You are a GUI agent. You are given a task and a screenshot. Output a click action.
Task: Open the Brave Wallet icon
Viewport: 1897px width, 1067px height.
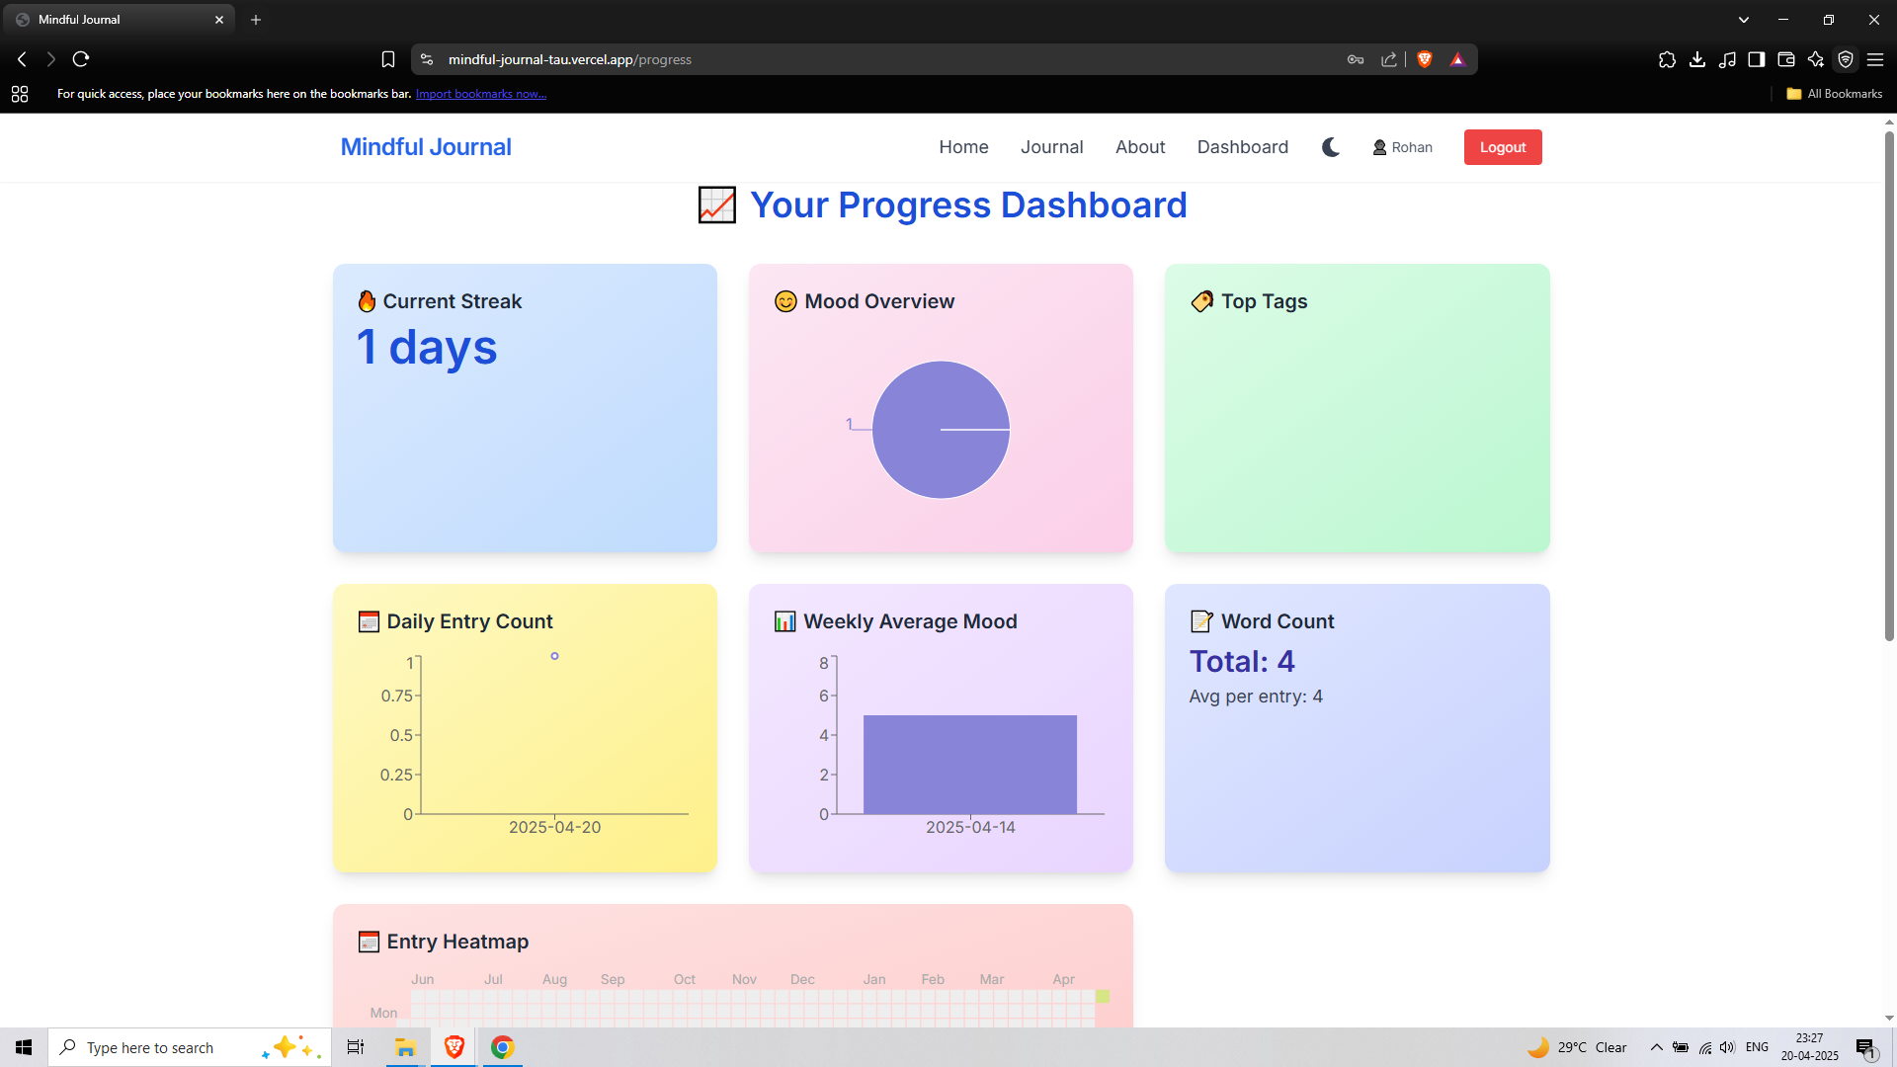pyautogui.click(x=1785, y=59)
